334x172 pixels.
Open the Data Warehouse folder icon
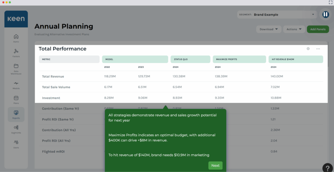[16, 66]
